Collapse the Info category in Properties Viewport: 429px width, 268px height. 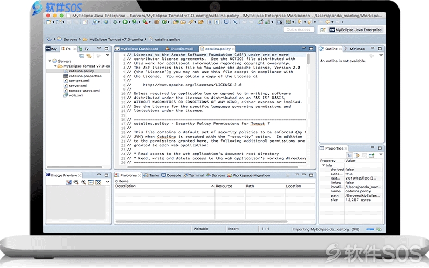click(323, 165)
